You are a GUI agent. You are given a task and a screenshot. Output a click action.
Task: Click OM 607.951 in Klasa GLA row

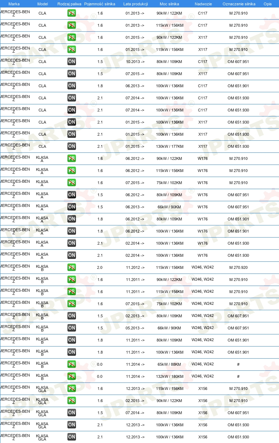click(x=238, y=413)
